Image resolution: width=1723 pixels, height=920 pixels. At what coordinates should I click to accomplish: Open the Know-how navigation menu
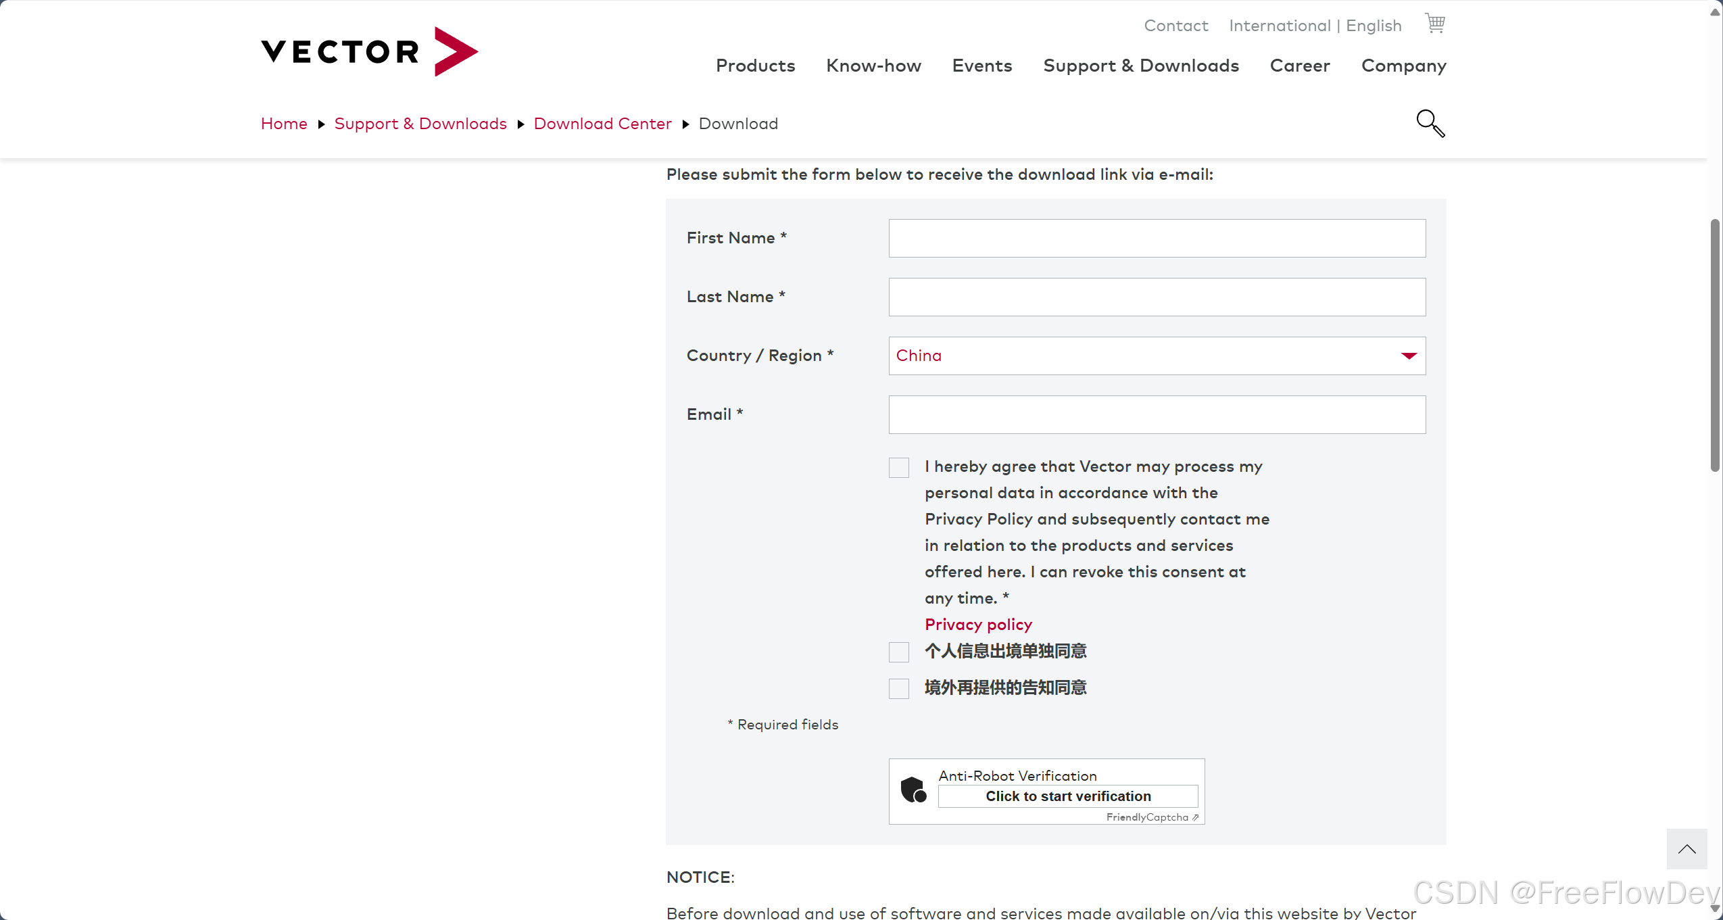[873, 66]
